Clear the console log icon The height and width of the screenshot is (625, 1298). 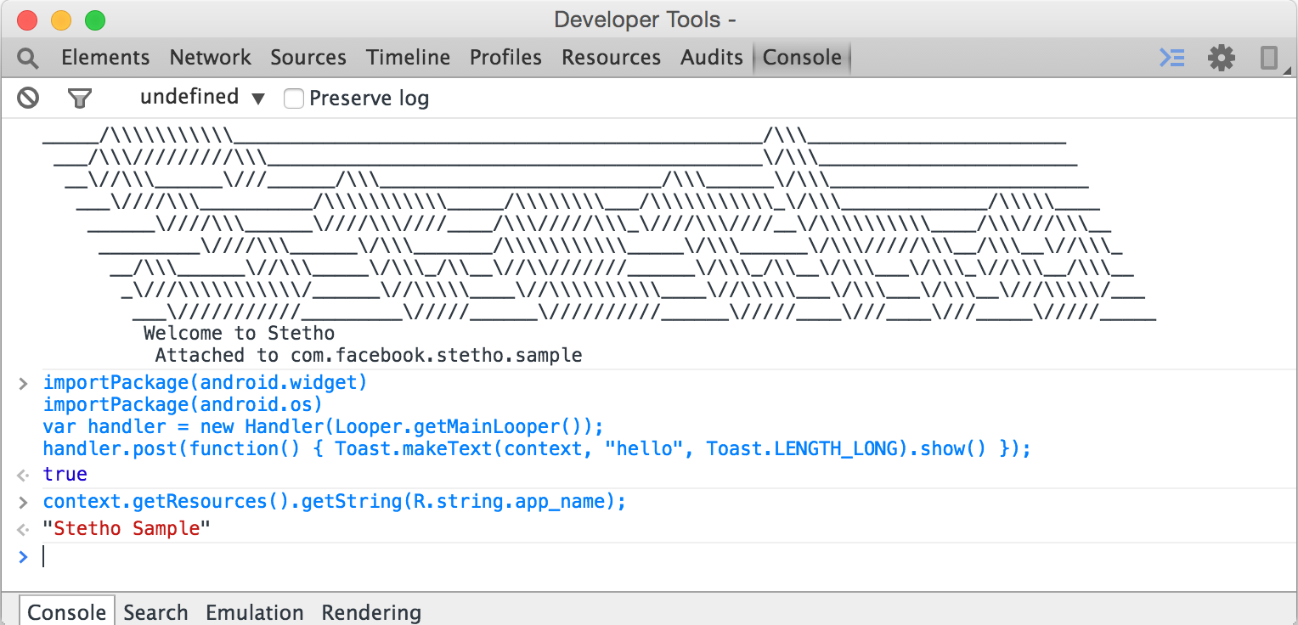28,99
